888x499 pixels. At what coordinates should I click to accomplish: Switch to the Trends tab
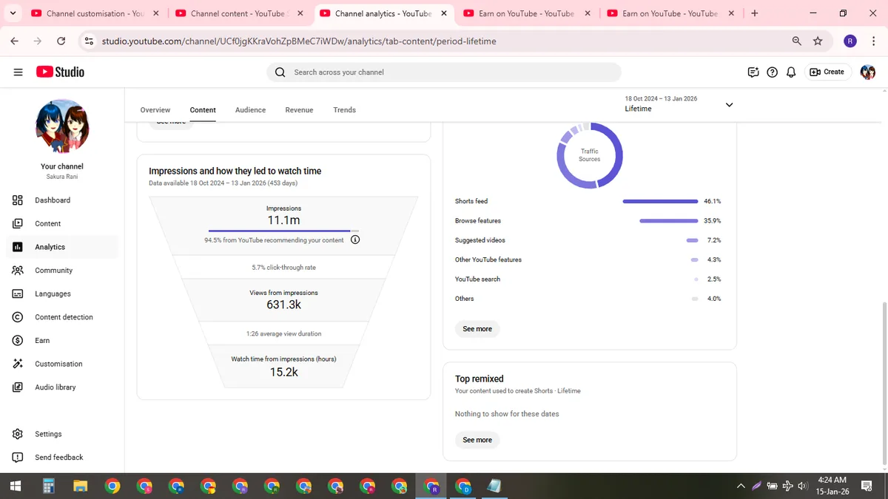tap(344, 109)
